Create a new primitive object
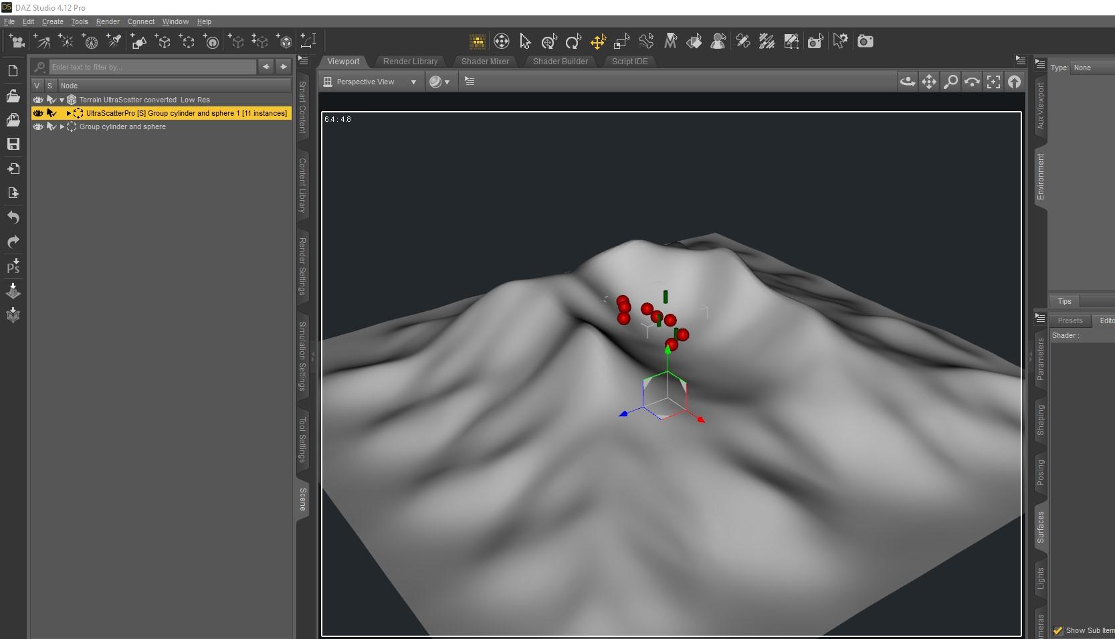The image size is (1115, 639). pos(138,41)
